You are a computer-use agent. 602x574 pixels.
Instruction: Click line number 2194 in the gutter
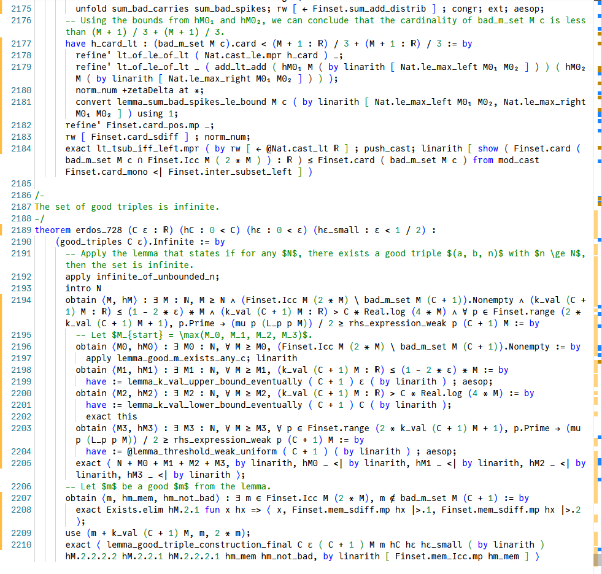coord(21,300)
